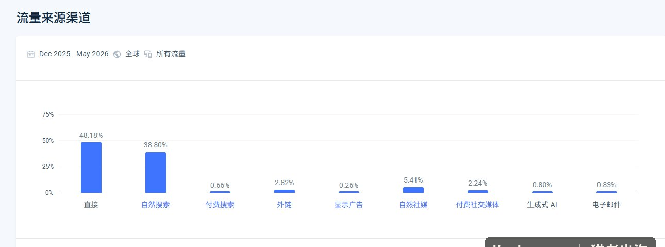Click the 电子邮件 axis label
Screen dimensions: 665x247
tap(607, 205)
